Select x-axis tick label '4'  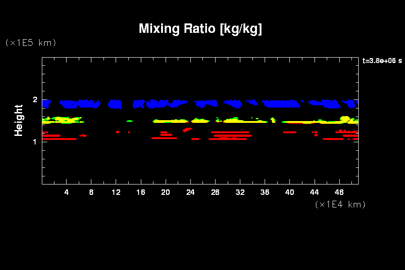tap(67, 192)
